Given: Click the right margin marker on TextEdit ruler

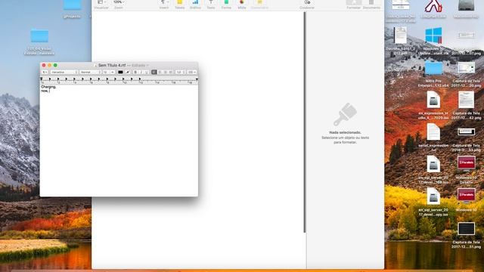Looking at the screenshot, I should [197, 79].
